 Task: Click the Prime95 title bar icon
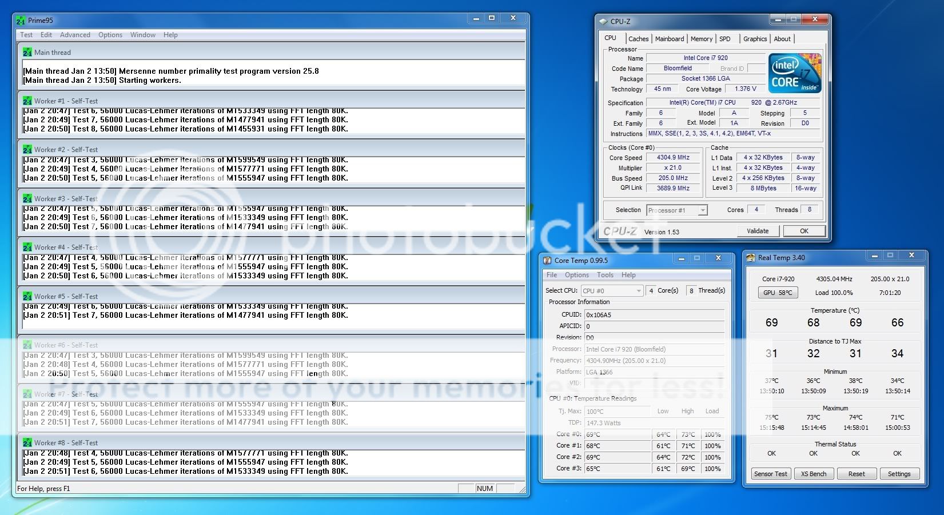coord(21,21)
